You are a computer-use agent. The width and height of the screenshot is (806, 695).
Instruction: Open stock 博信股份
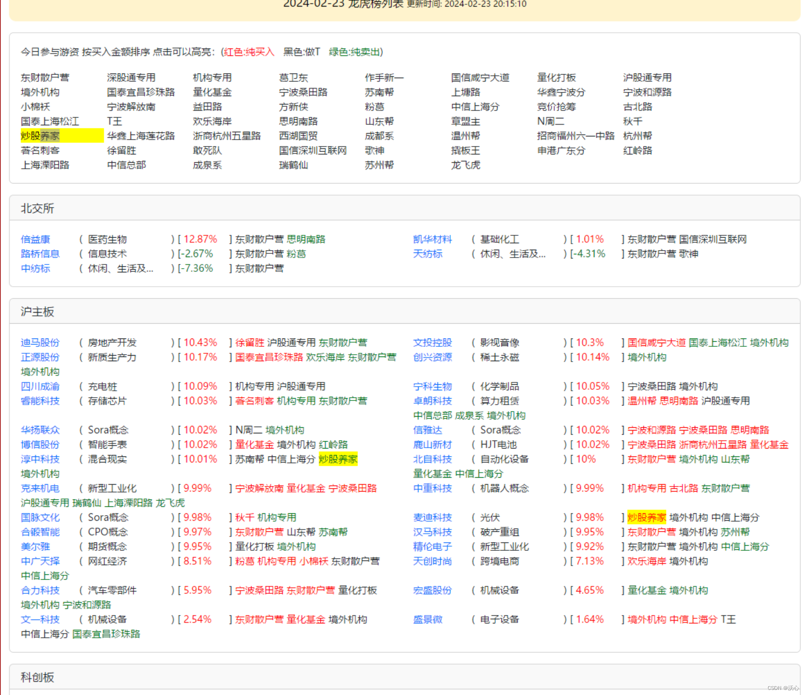point(40,444)
